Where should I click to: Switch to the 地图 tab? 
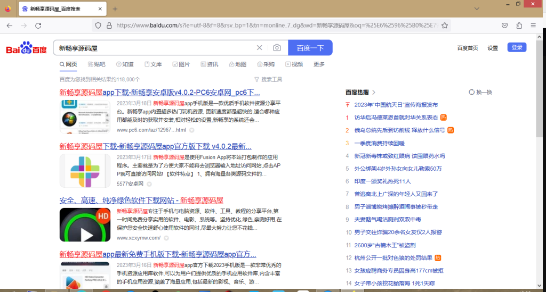237,64
